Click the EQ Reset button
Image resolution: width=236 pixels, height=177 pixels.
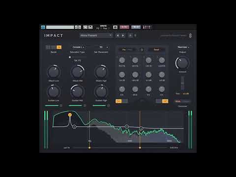point(156,50)
